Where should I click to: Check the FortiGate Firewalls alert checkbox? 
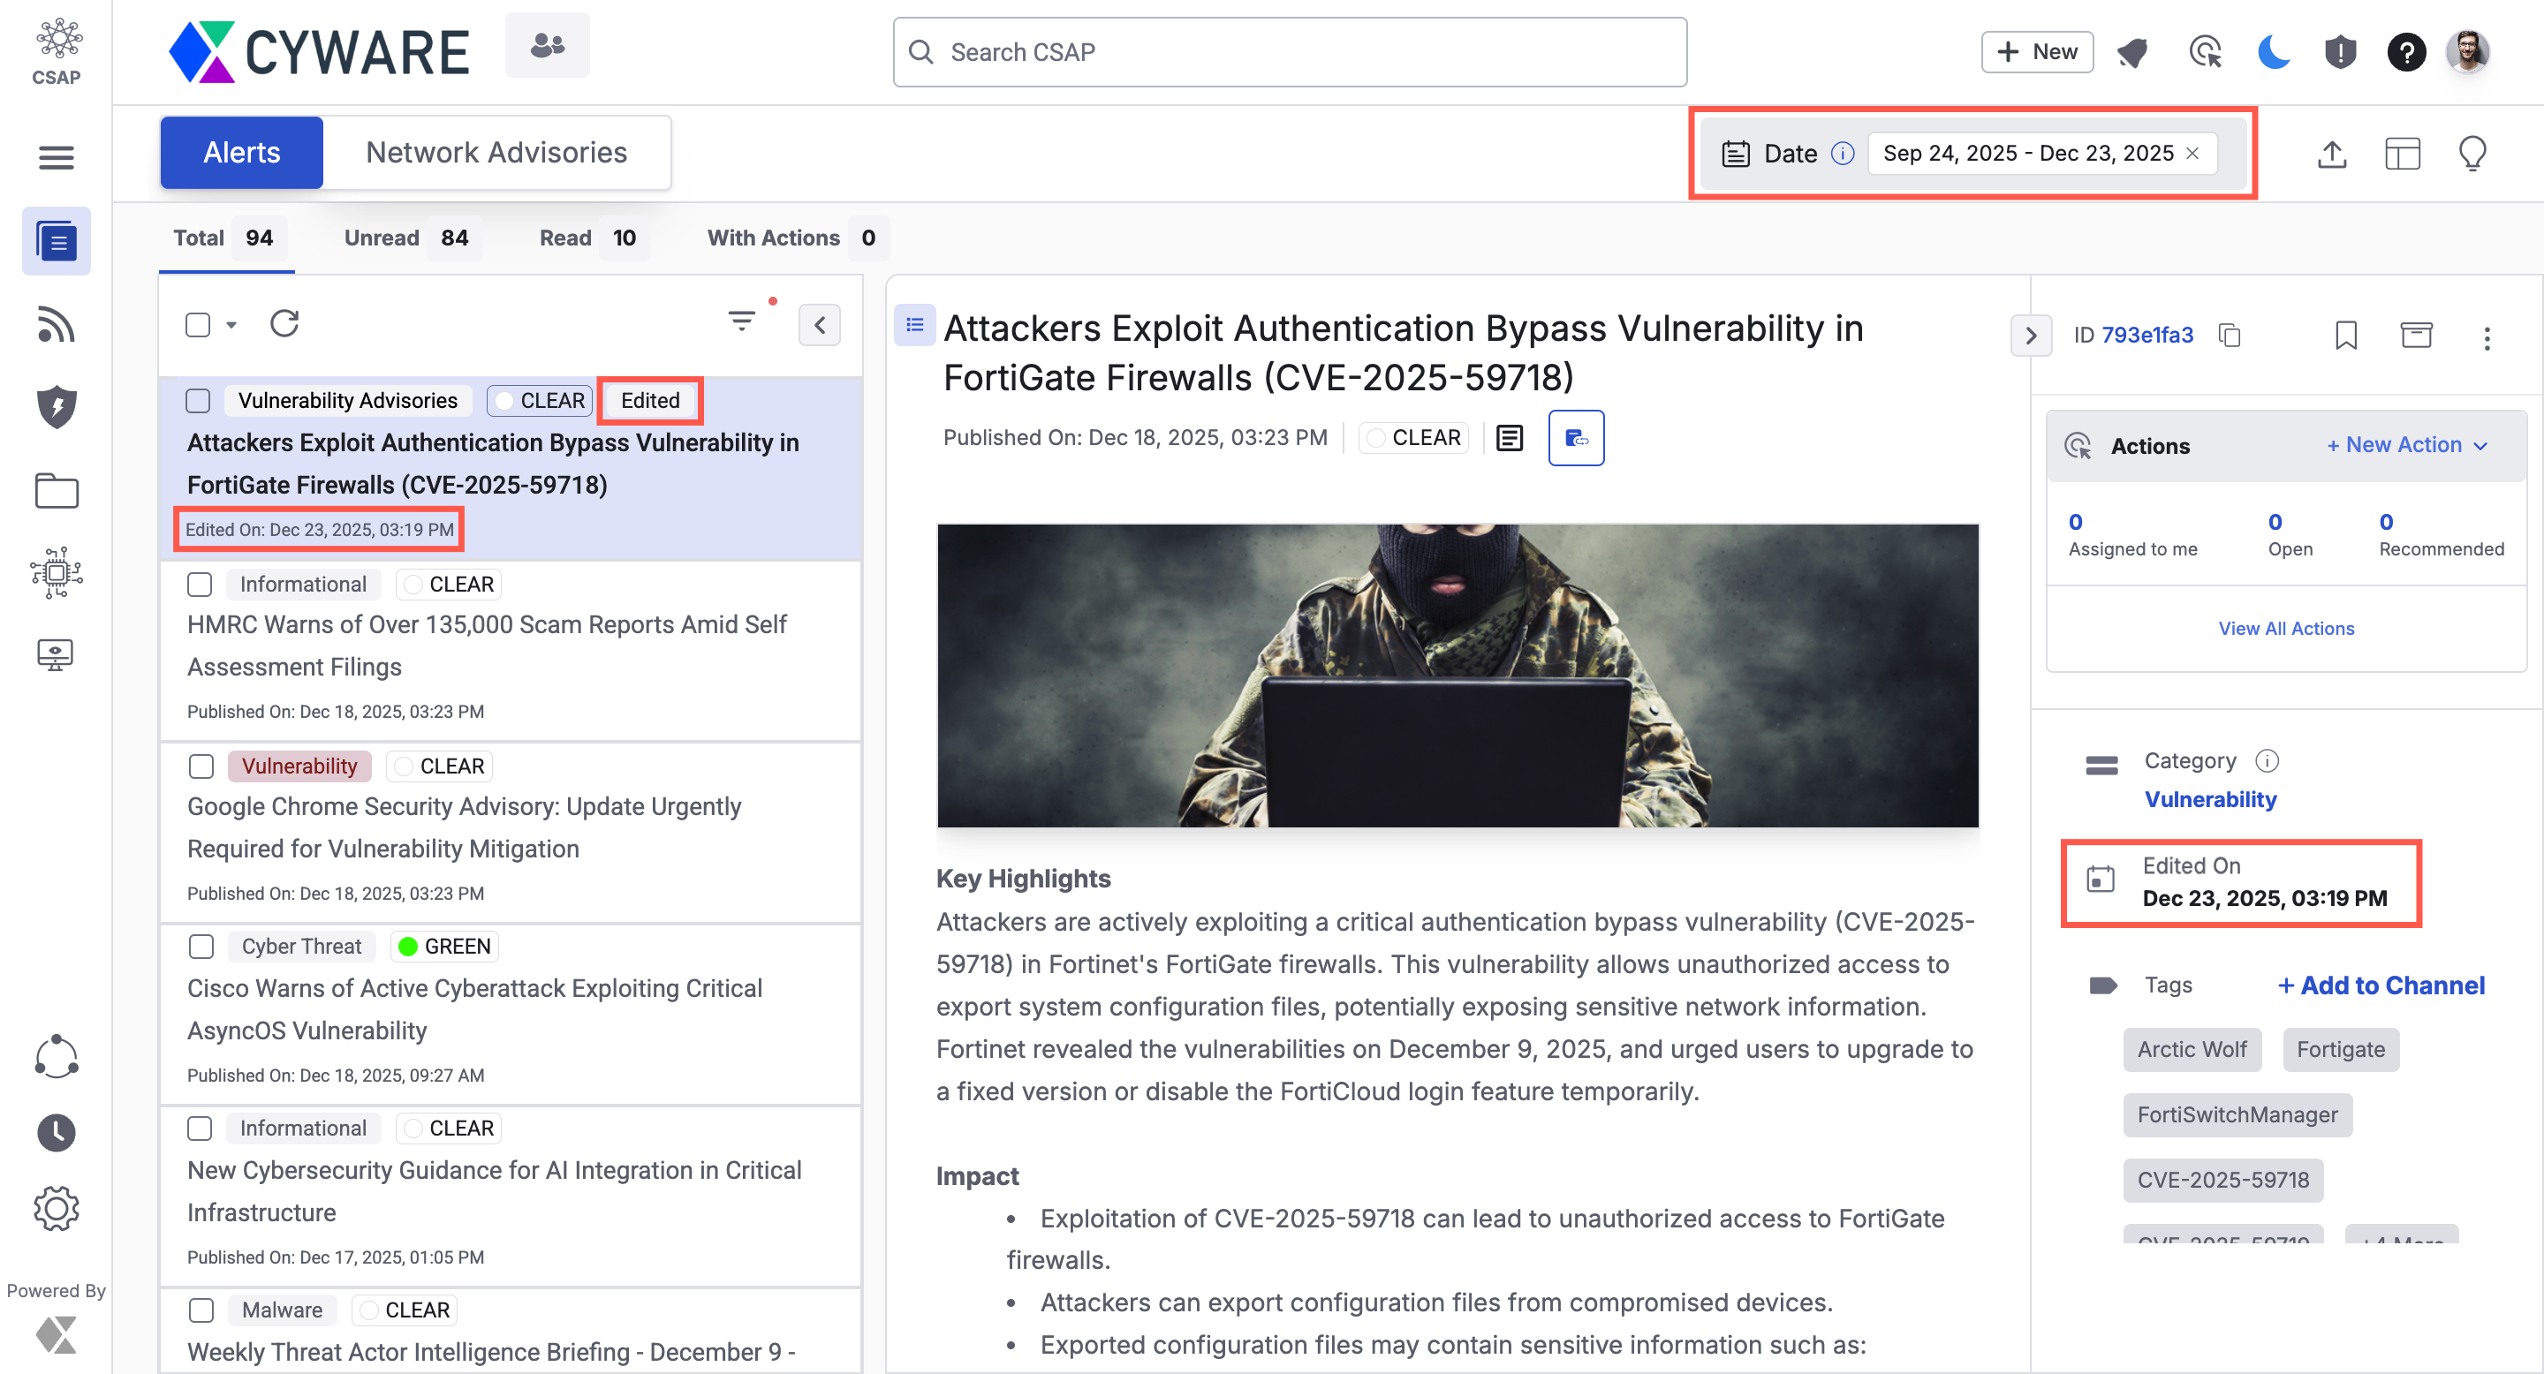coord(199,401)
